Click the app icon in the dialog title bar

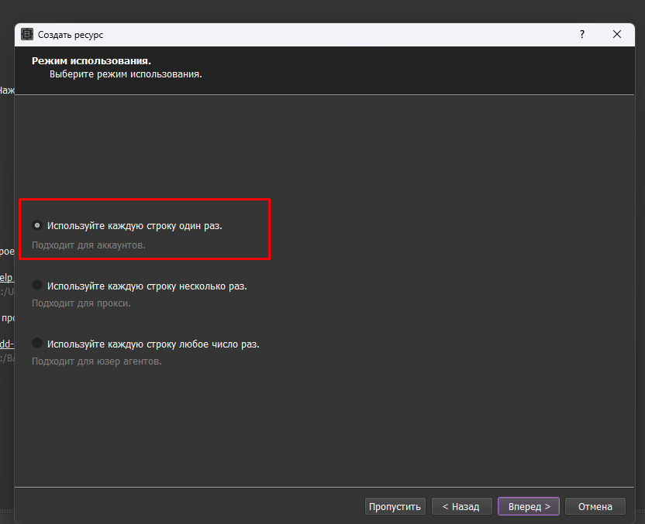click(27, 35)
